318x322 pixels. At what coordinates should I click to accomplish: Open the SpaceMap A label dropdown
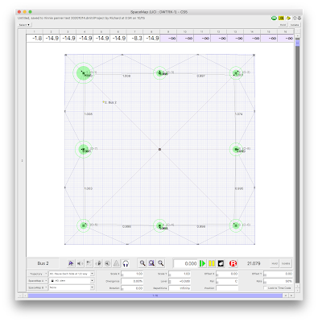(x=38, y=281)
